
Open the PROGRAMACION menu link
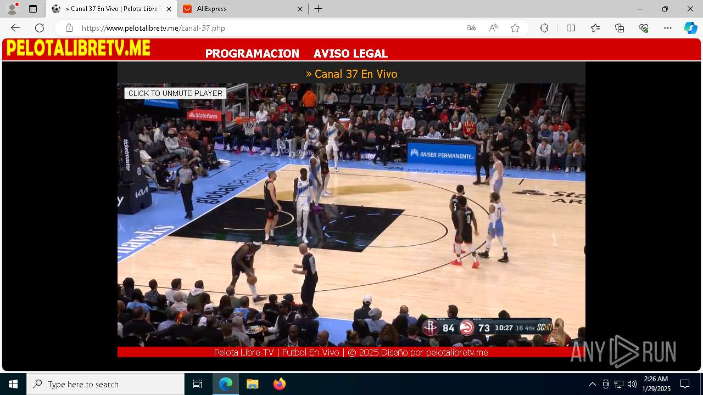tap(252, 54)
